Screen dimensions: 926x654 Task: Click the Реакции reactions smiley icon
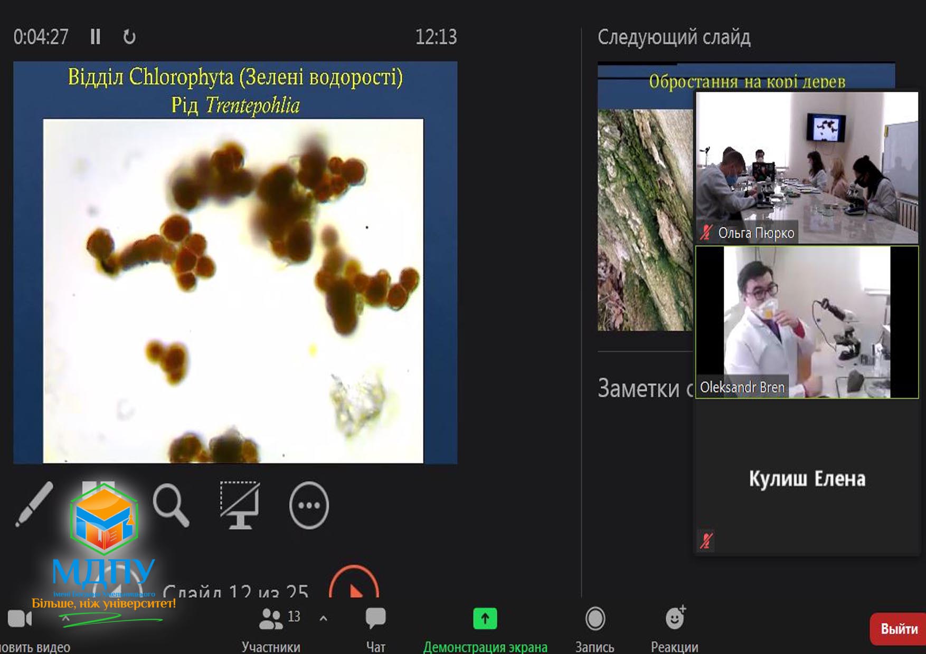674,619
